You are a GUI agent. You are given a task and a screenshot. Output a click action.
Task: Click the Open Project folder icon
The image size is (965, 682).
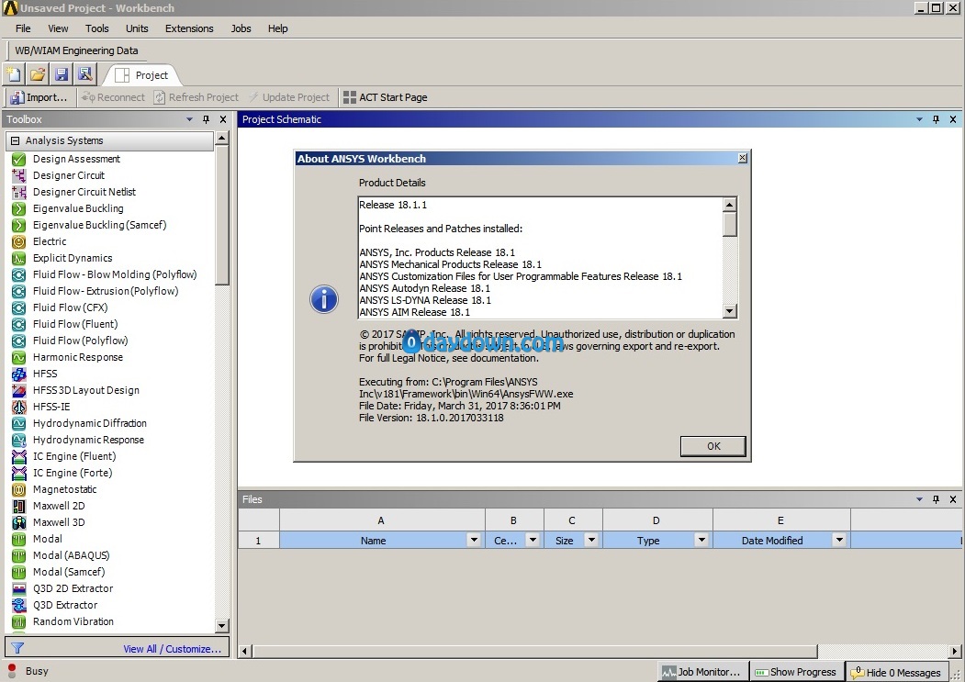[x=38, y=74]
